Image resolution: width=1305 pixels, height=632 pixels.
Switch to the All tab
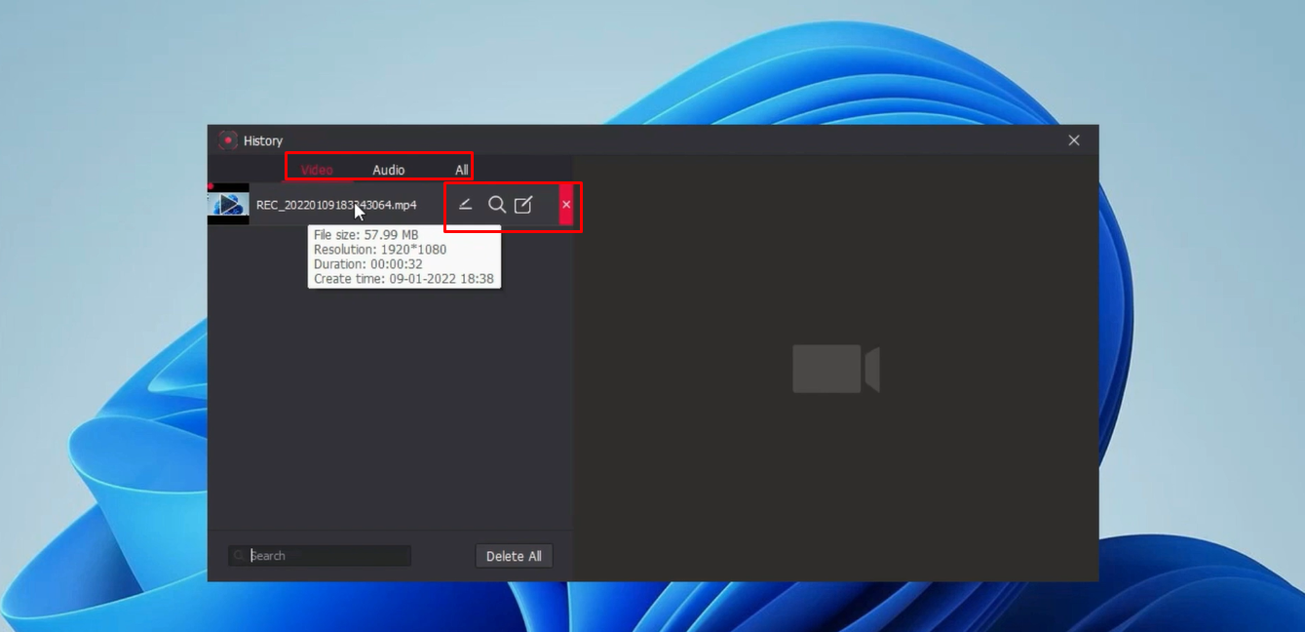click(461, 169)
